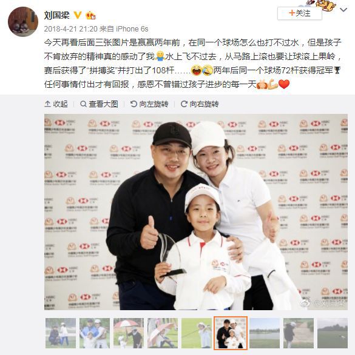The height and width of the screenshot is (355, 355).
Task: Rotate the photo left with 向左旋转
Action: point(149,104)
